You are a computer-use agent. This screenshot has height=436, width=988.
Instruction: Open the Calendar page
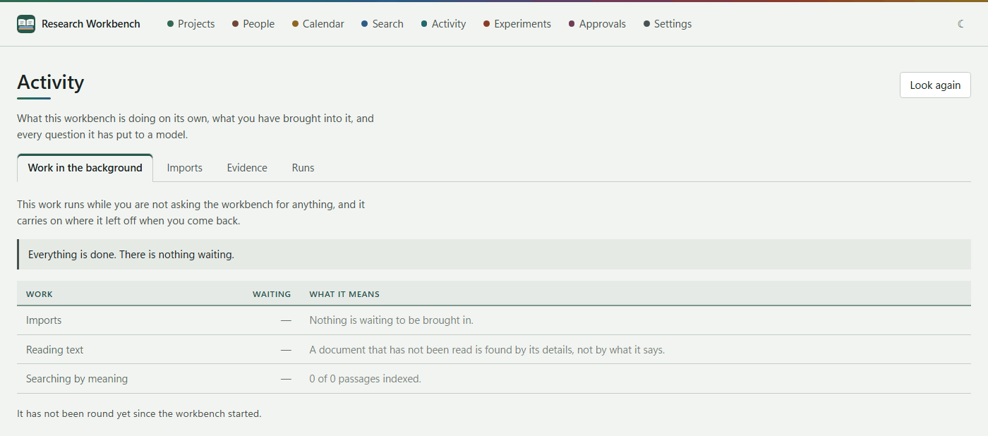(318, 24)
